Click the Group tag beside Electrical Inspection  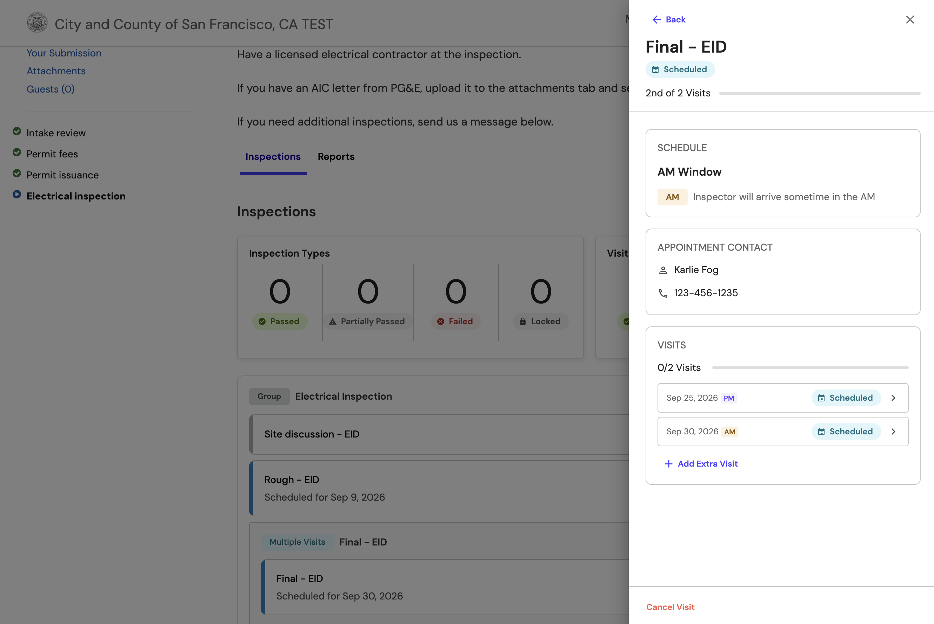(269, 396)
